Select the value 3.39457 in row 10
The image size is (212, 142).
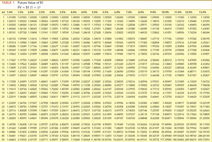pyautogui.click(x=205, y=54)
